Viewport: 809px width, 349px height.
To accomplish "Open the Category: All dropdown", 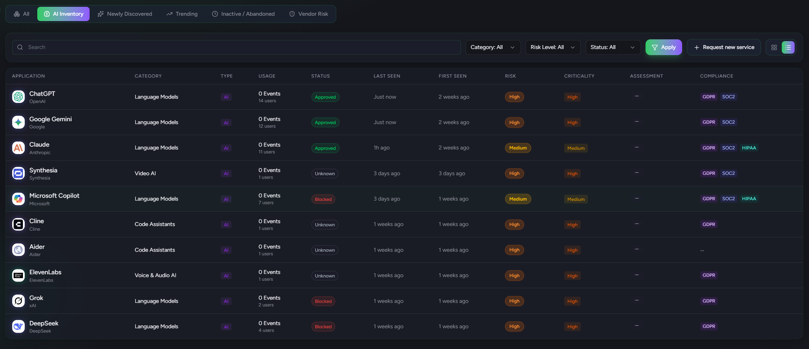I will [493, 47].
